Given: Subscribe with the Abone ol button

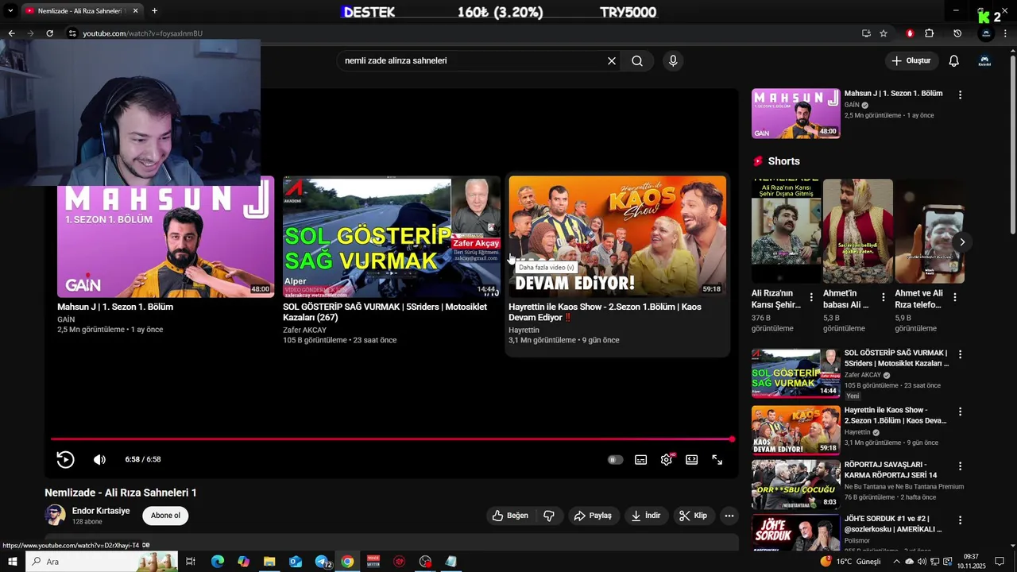Looking at the screenshot, I should [x=165, y=516].
